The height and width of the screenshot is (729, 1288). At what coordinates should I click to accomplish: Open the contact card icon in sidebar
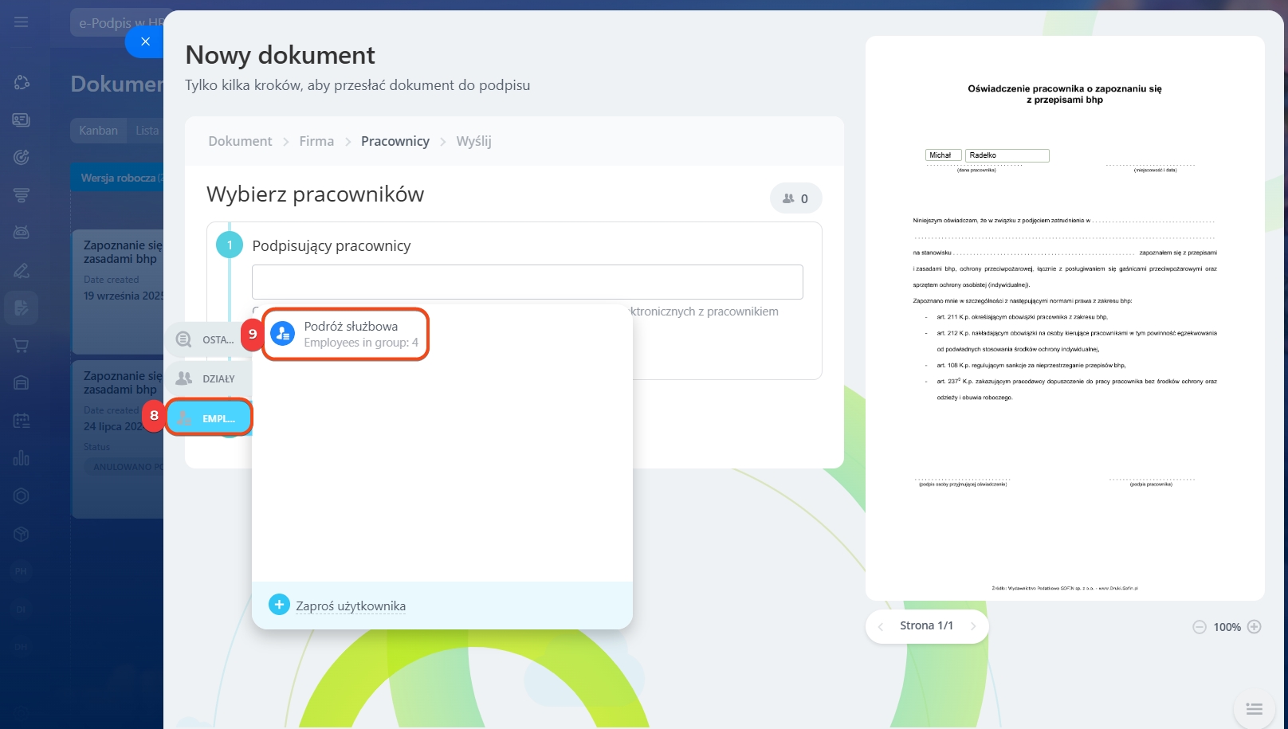point(22,120)
